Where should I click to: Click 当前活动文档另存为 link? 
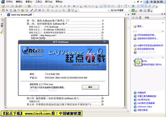coord(148,38)
